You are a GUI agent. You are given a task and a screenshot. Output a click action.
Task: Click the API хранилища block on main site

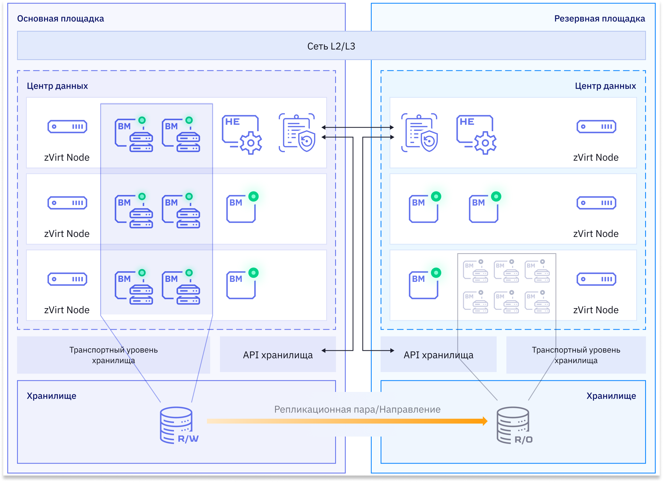coord(278,355)
